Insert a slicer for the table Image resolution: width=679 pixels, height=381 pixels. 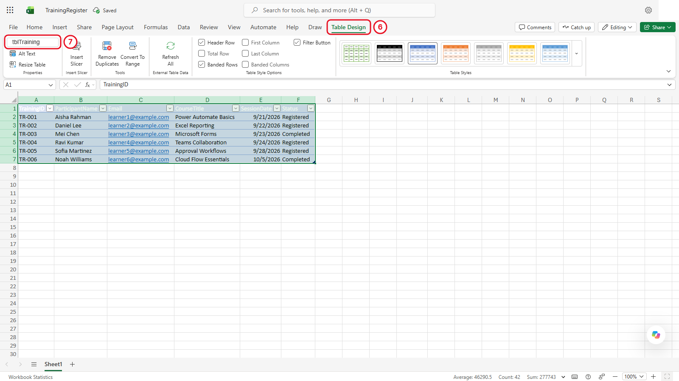click(77, 54)
